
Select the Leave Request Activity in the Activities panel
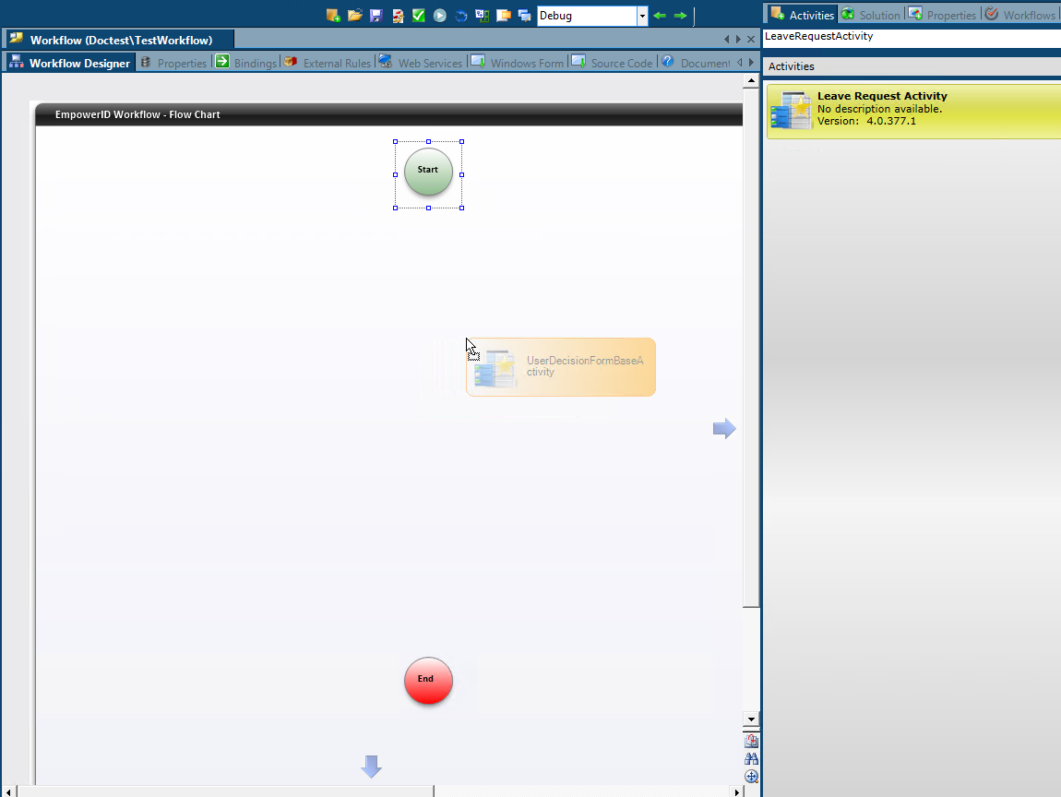pyautogui.click(x=909, y=111)
